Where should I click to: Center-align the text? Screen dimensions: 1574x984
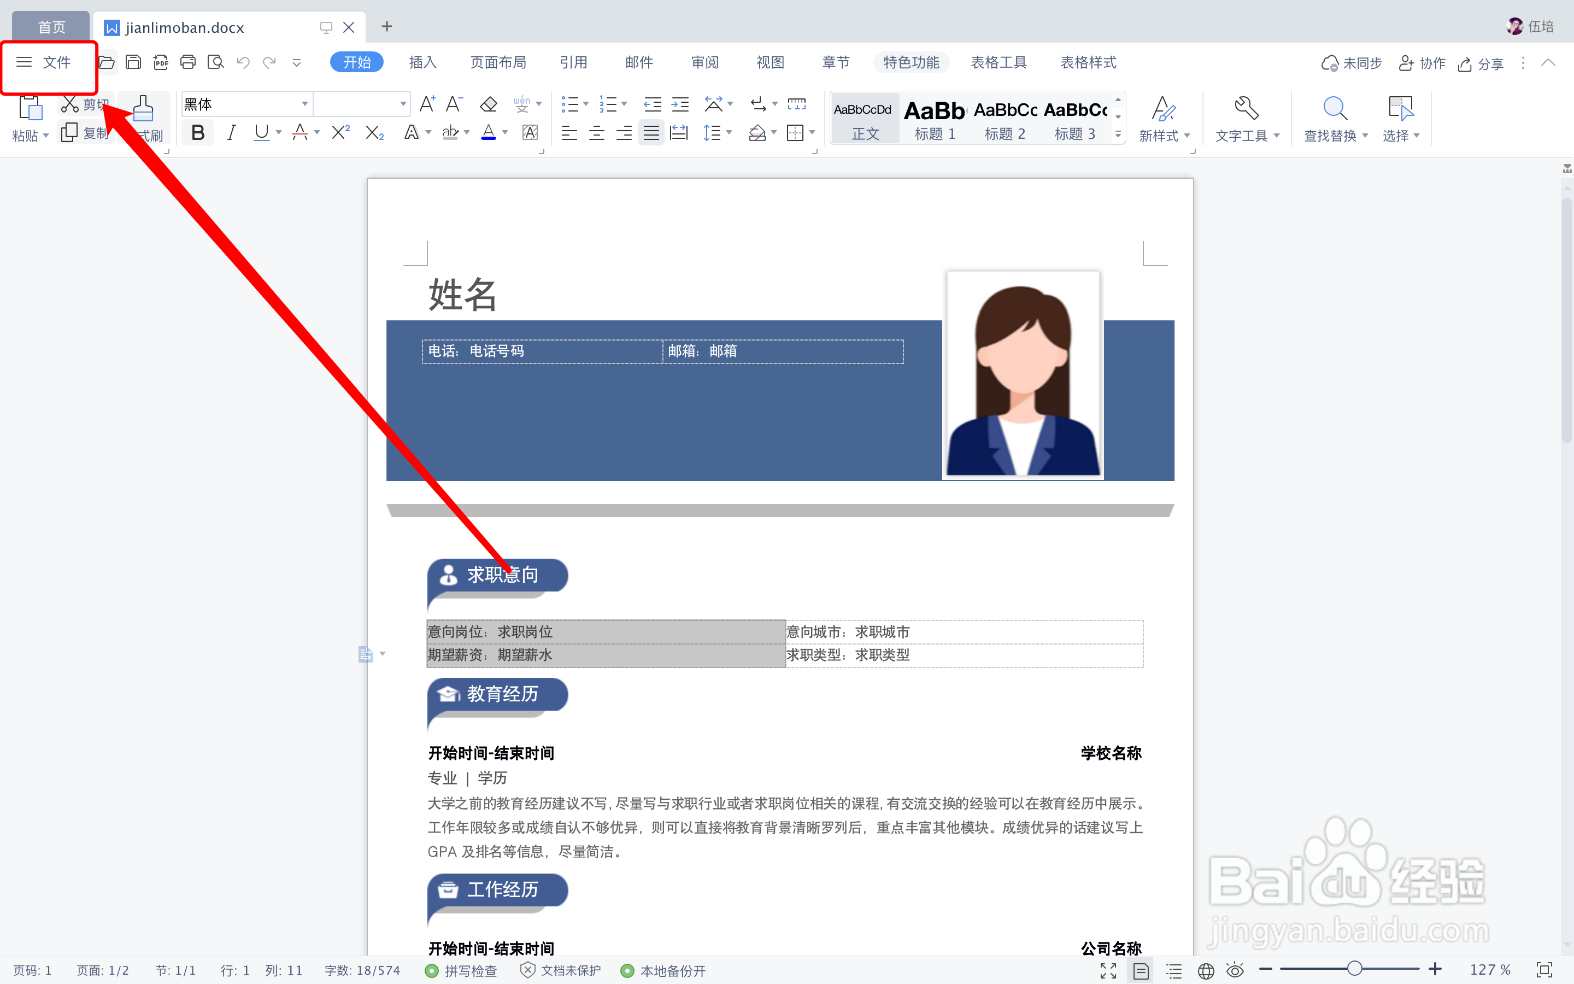click(596, 133)
